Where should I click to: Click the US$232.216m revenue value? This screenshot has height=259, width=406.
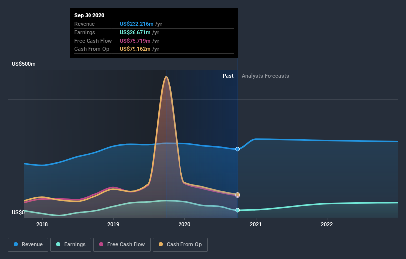pos(136,24)
